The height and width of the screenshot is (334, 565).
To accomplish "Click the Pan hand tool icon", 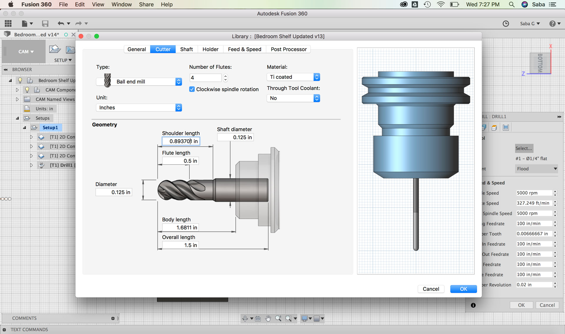I will (268, 318).
